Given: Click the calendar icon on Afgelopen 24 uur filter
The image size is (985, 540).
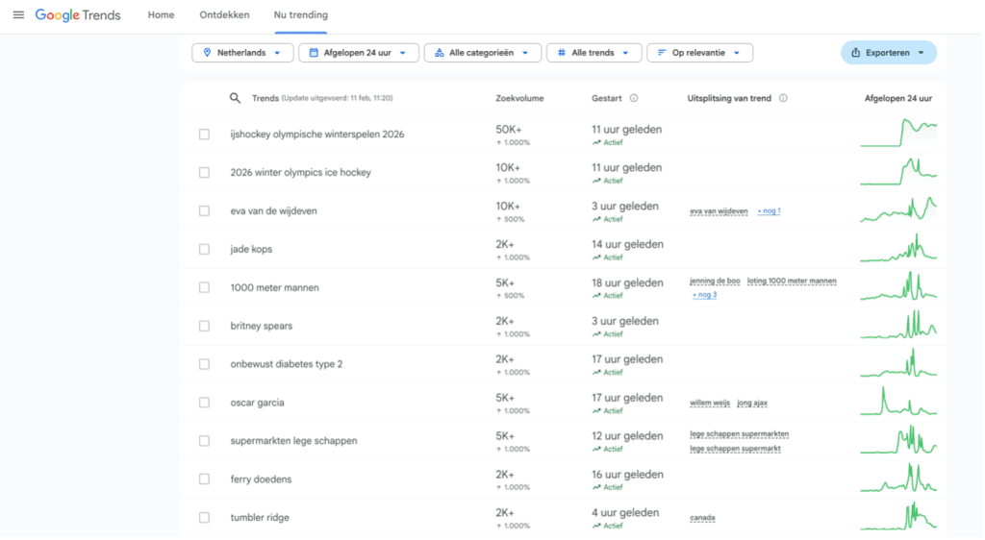Looking at the screenshot, I should tap(314, 53).
